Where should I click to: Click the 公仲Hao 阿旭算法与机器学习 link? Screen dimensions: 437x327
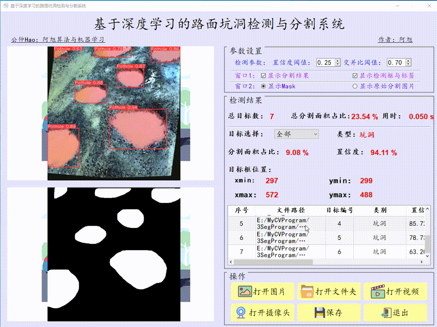tap(59, 40)
